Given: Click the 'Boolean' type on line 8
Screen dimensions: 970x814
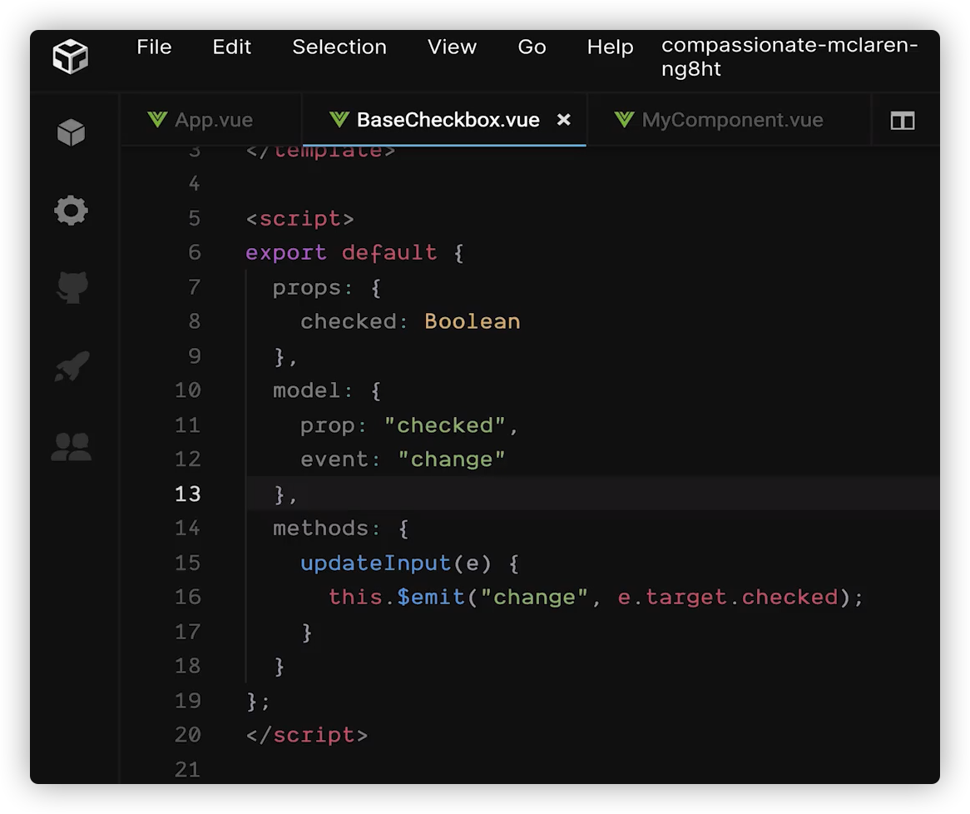Looking at the screenshot, I should (x=472, y=321).
